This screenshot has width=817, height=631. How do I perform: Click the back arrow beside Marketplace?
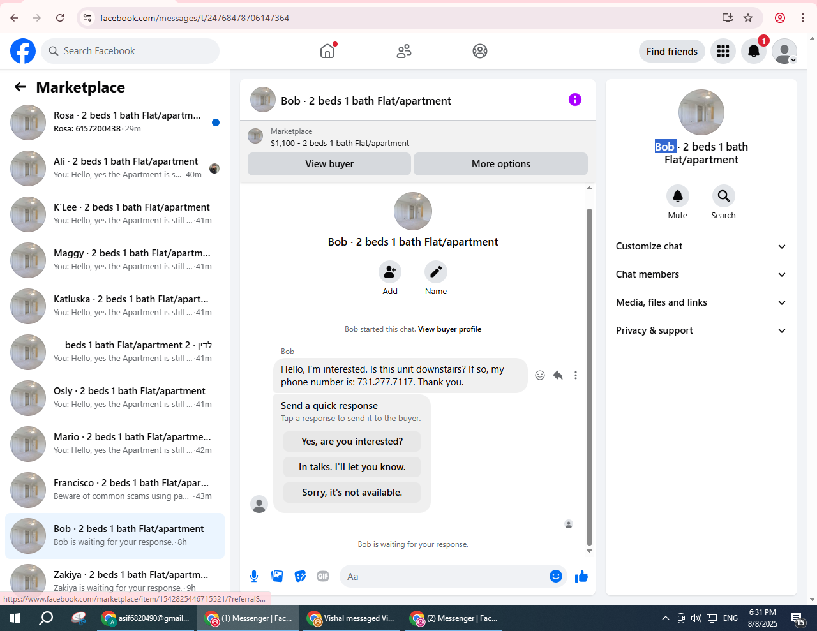coord(20,87)
